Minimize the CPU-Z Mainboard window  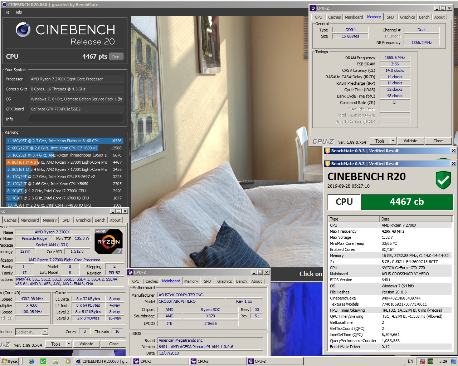(x=254, y=272)
